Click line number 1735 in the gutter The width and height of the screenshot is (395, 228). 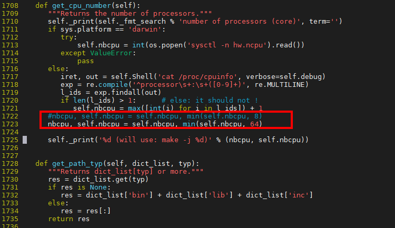(x=10, y=219)
